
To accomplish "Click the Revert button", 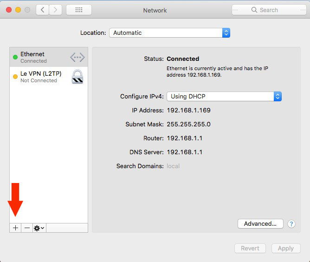I will coord(250,249).
